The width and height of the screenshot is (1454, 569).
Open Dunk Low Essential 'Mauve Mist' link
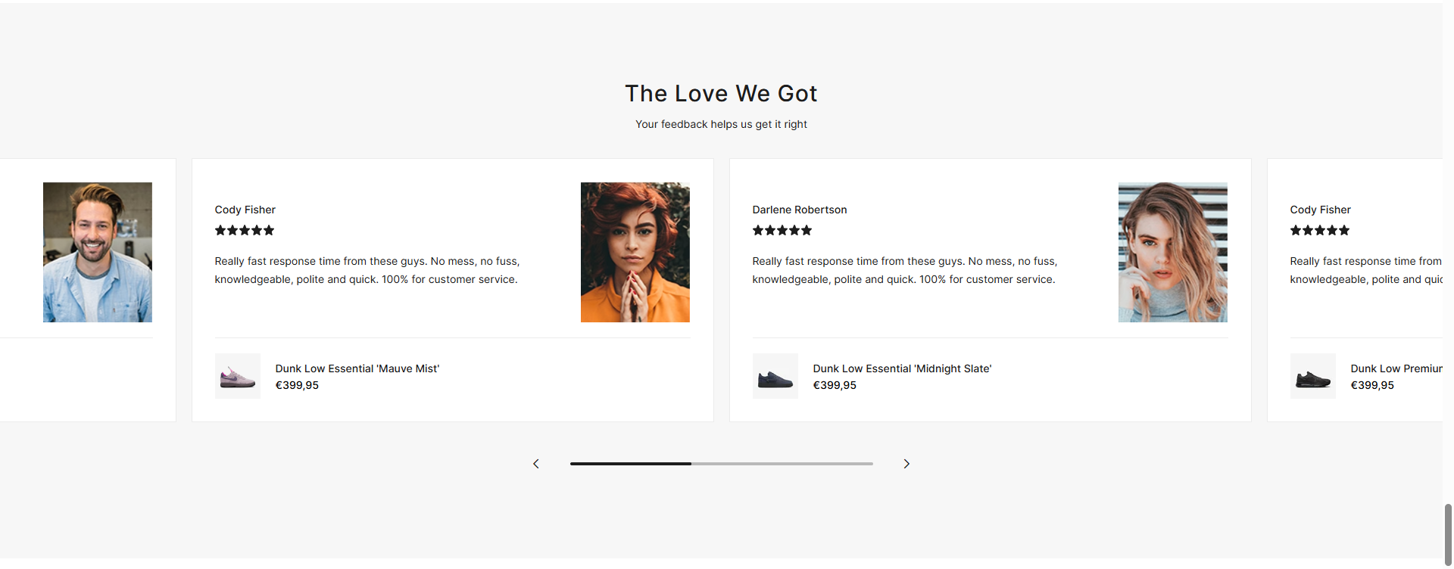click(x=357, y=368)
